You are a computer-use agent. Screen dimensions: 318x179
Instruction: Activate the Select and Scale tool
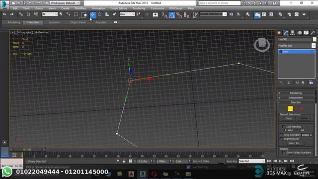point(107,14)
